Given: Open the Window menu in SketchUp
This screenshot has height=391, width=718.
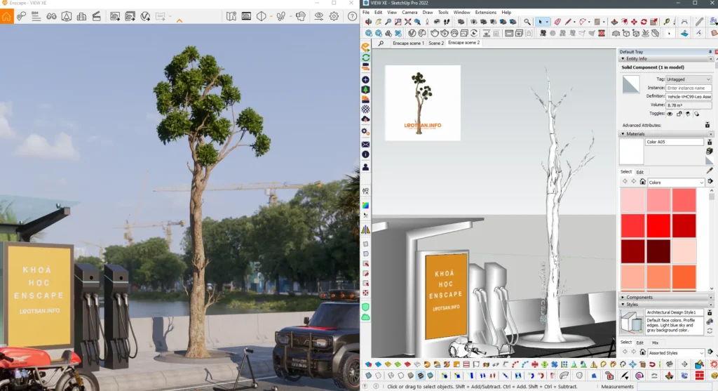Looking at the screenshot, I should click(x=461, y=13).
